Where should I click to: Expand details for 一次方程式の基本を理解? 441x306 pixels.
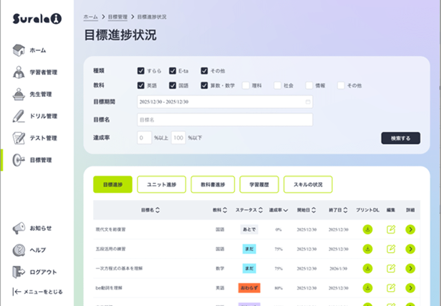[x=411, y=269]
